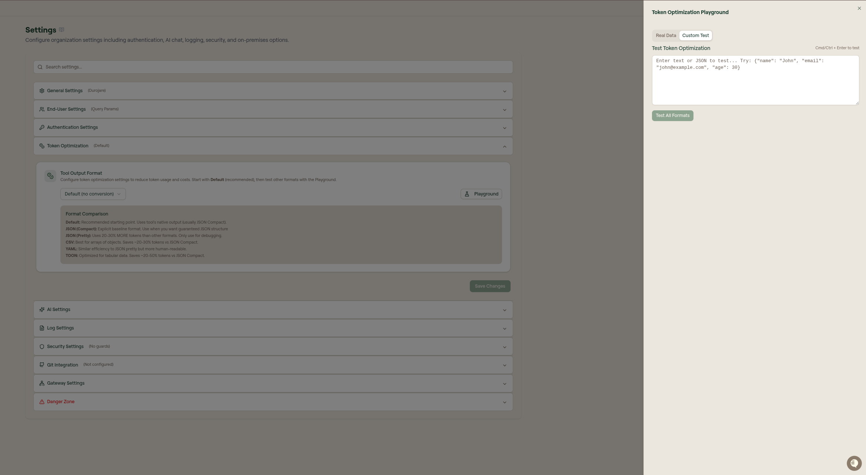This screenshot has width=866, height=475.
Task: Expand General Settings chevron
Action: (x=504, y=91)
